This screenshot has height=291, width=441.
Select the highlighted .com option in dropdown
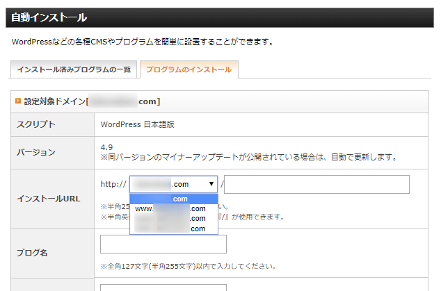click(174, 199)
